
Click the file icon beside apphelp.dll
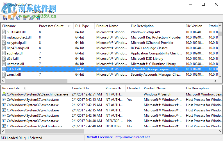coord(4,53)
